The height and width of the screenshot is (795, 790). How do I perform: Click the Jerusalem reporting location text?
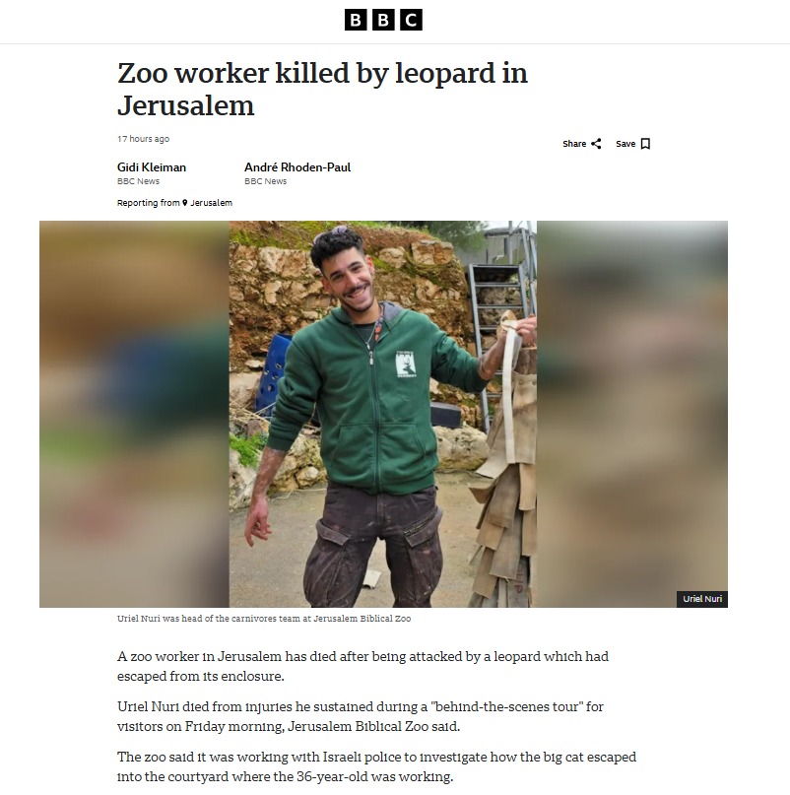click(211, 203)
